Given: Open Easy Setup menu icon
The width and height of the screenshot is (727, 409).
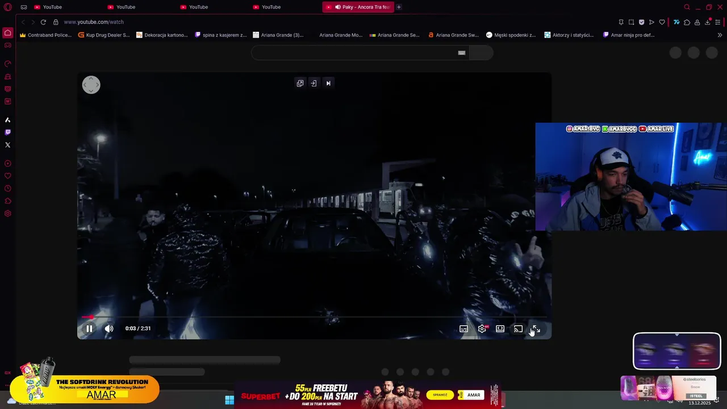Looking at the screenshot, I should pos(718,22).
